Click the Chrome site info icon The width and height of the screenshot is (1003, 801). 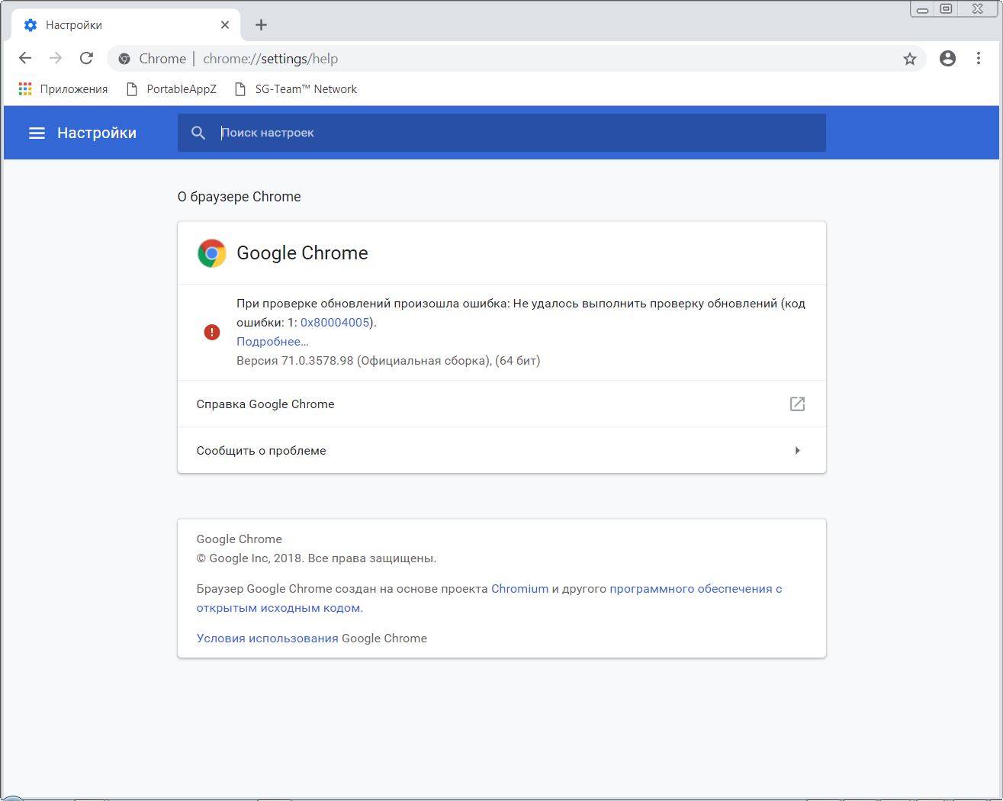pyautogui.click(x=124, y=59)
